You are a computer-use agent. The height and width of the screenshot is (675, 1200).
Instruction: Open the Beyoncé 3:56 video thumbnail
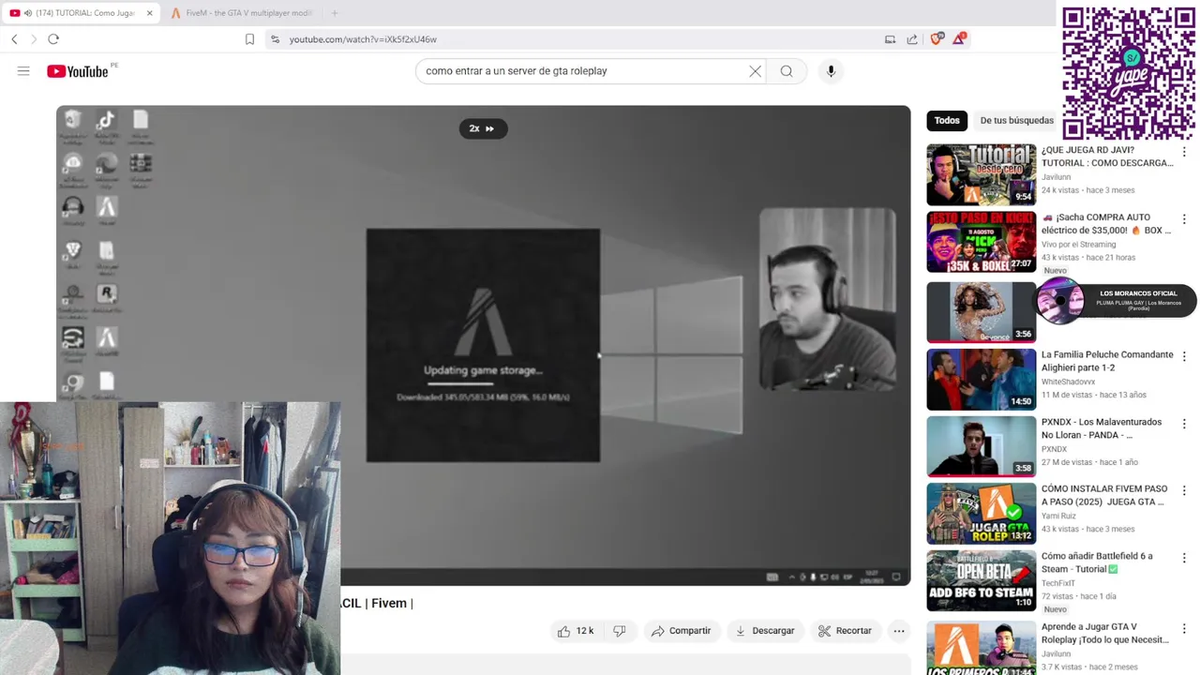(981, 312)
